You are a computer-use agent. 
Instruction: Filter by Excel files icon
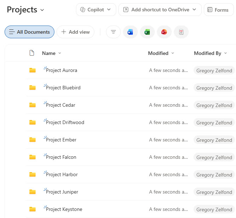(x=147, y=32)
